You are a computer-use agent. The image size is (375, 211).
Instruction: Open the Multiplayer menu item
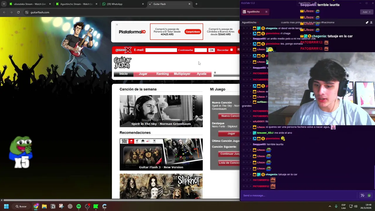click(x=182, y=74)
